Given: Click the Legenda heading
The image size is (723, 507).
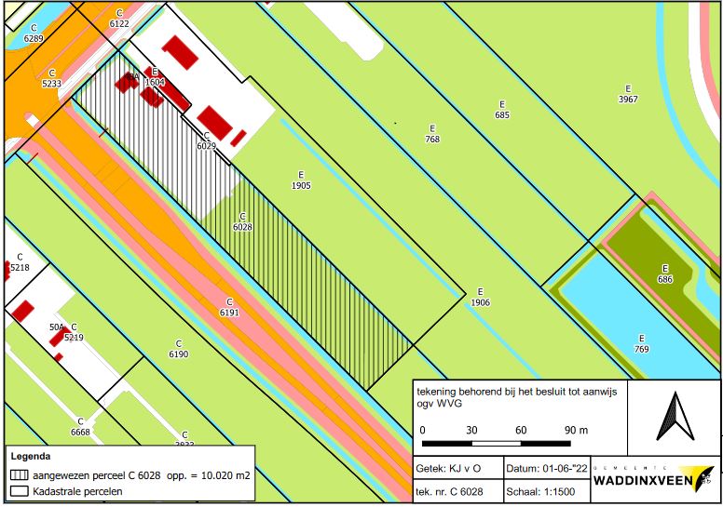Looking at the screenshot, I should [x=32, y=458].
